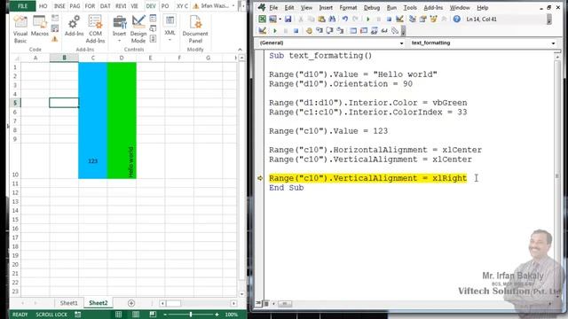
Task: Open the FILE tab in Excel
Action: [22, 6]
